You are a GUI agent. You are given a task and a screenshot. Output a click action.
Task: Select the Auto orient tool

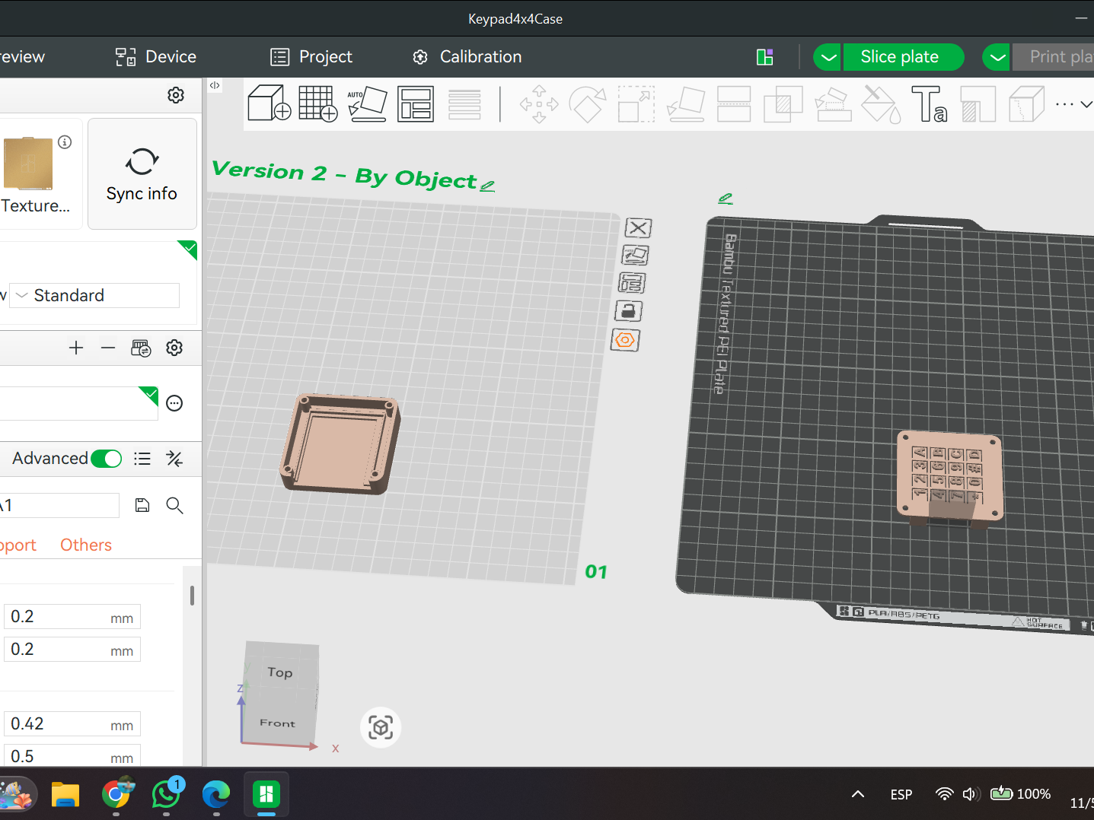click(367, 103)
